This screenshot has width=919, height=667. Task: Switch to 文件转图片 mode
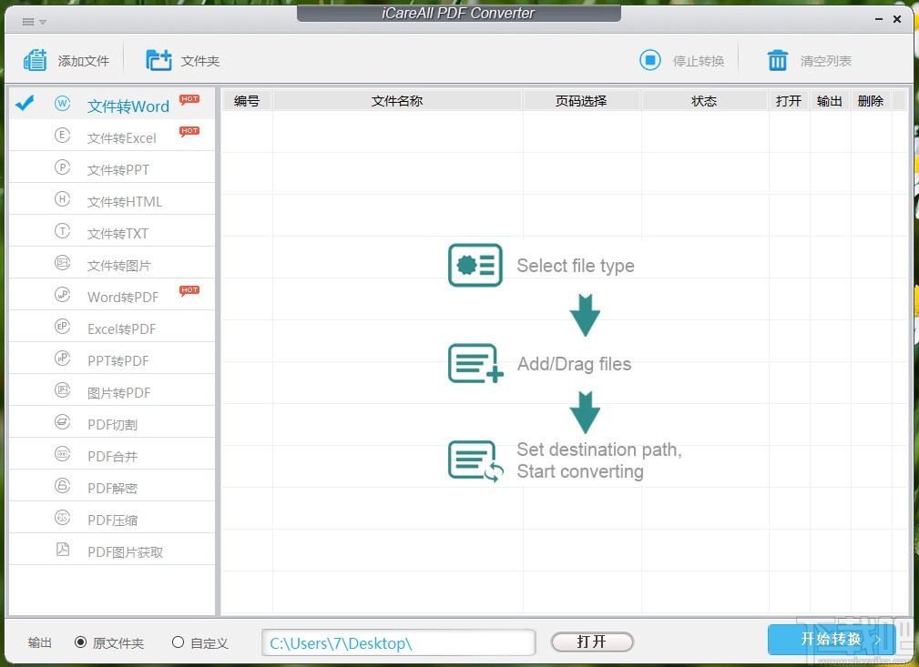pos(112,262)
